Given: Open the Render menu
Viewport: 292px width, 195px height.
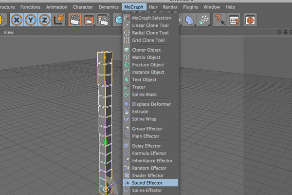Looking at the screenshot, I should (170, 7).
